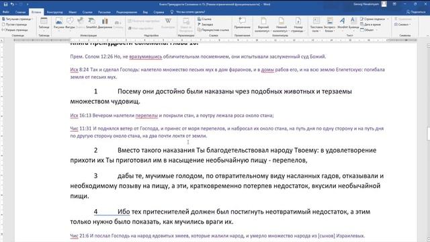Screen dimensions: 430x242
Task: Click the user account avatar
Action: (x=384, y=4)
